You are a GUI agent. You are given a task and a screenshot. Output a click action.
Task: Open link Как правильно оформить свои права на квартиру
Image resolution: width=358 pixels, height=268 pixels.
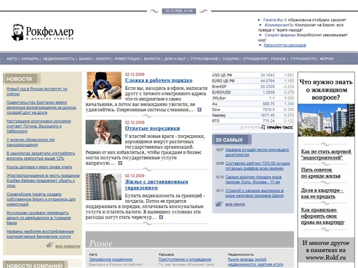tap(323, 216)
